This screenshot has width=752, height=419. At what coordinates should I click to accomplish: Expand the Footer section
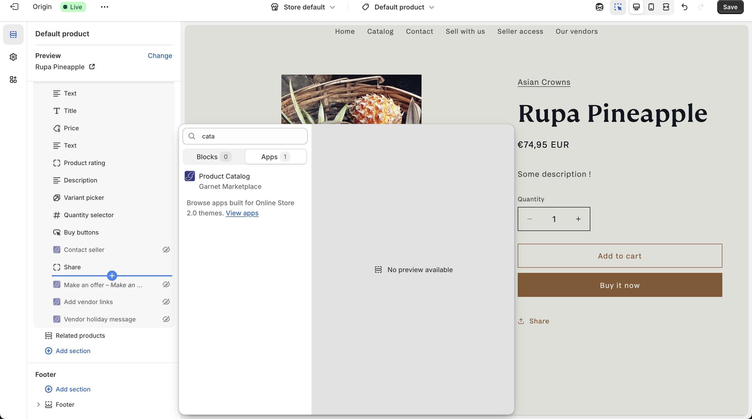point(38,404)
